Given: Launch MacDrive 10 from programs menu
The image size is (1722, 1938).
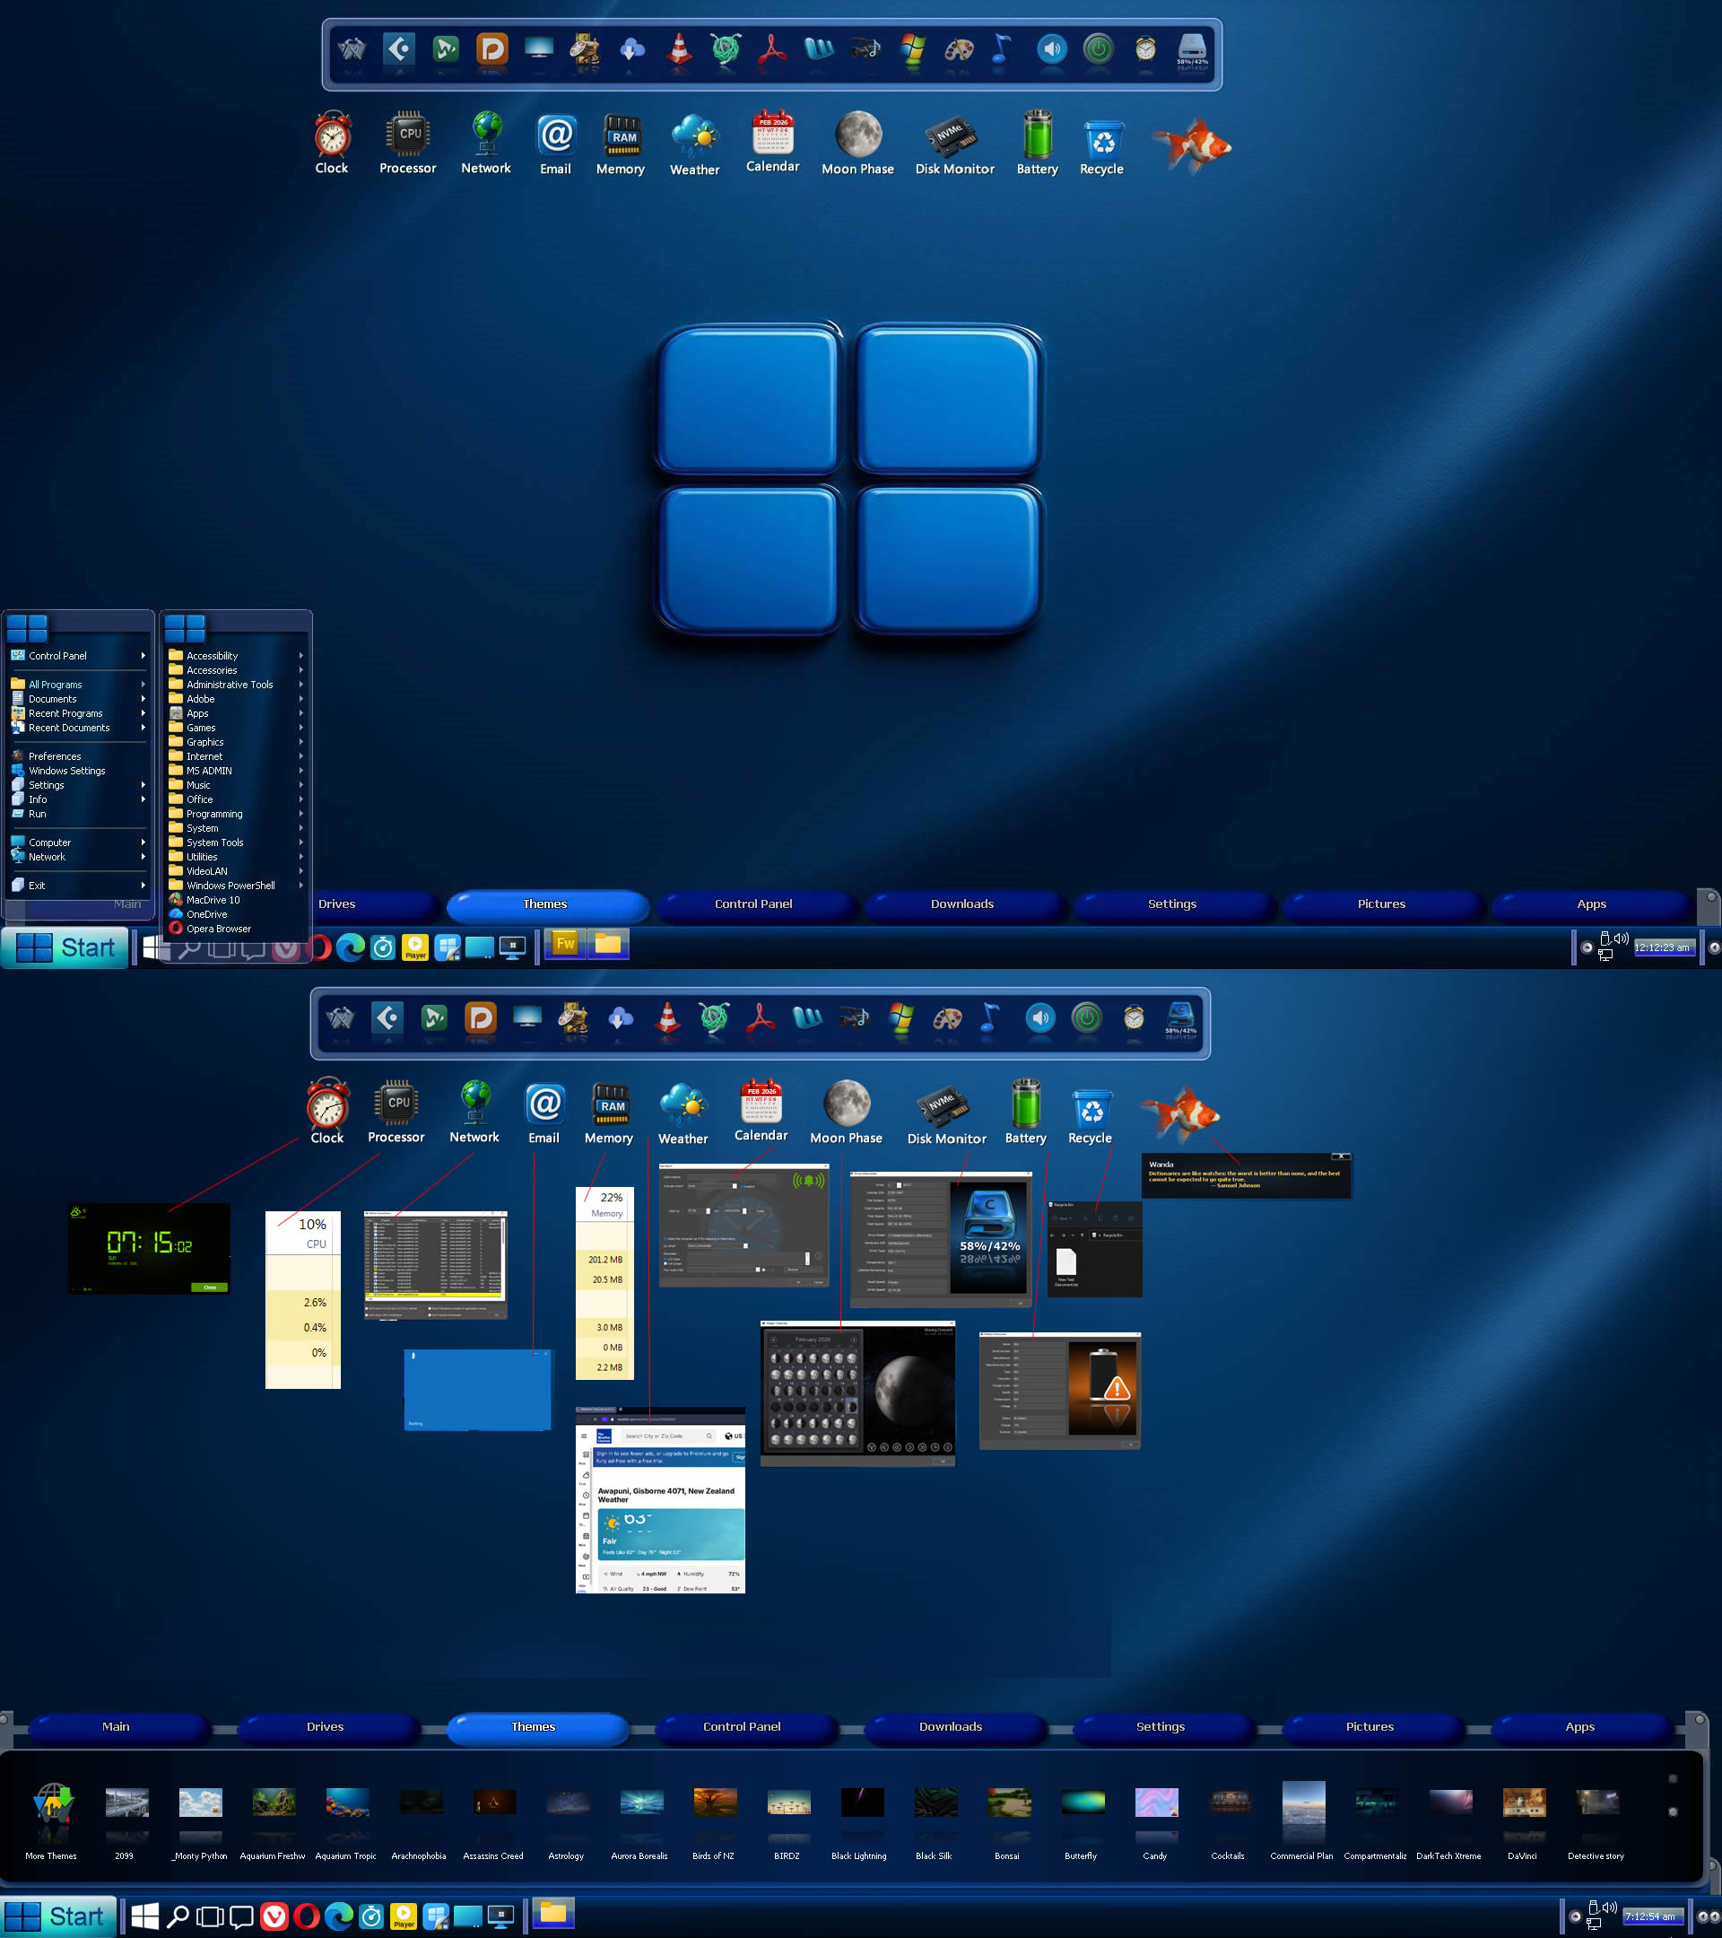Looking at the screenshot, I should 213,900.
